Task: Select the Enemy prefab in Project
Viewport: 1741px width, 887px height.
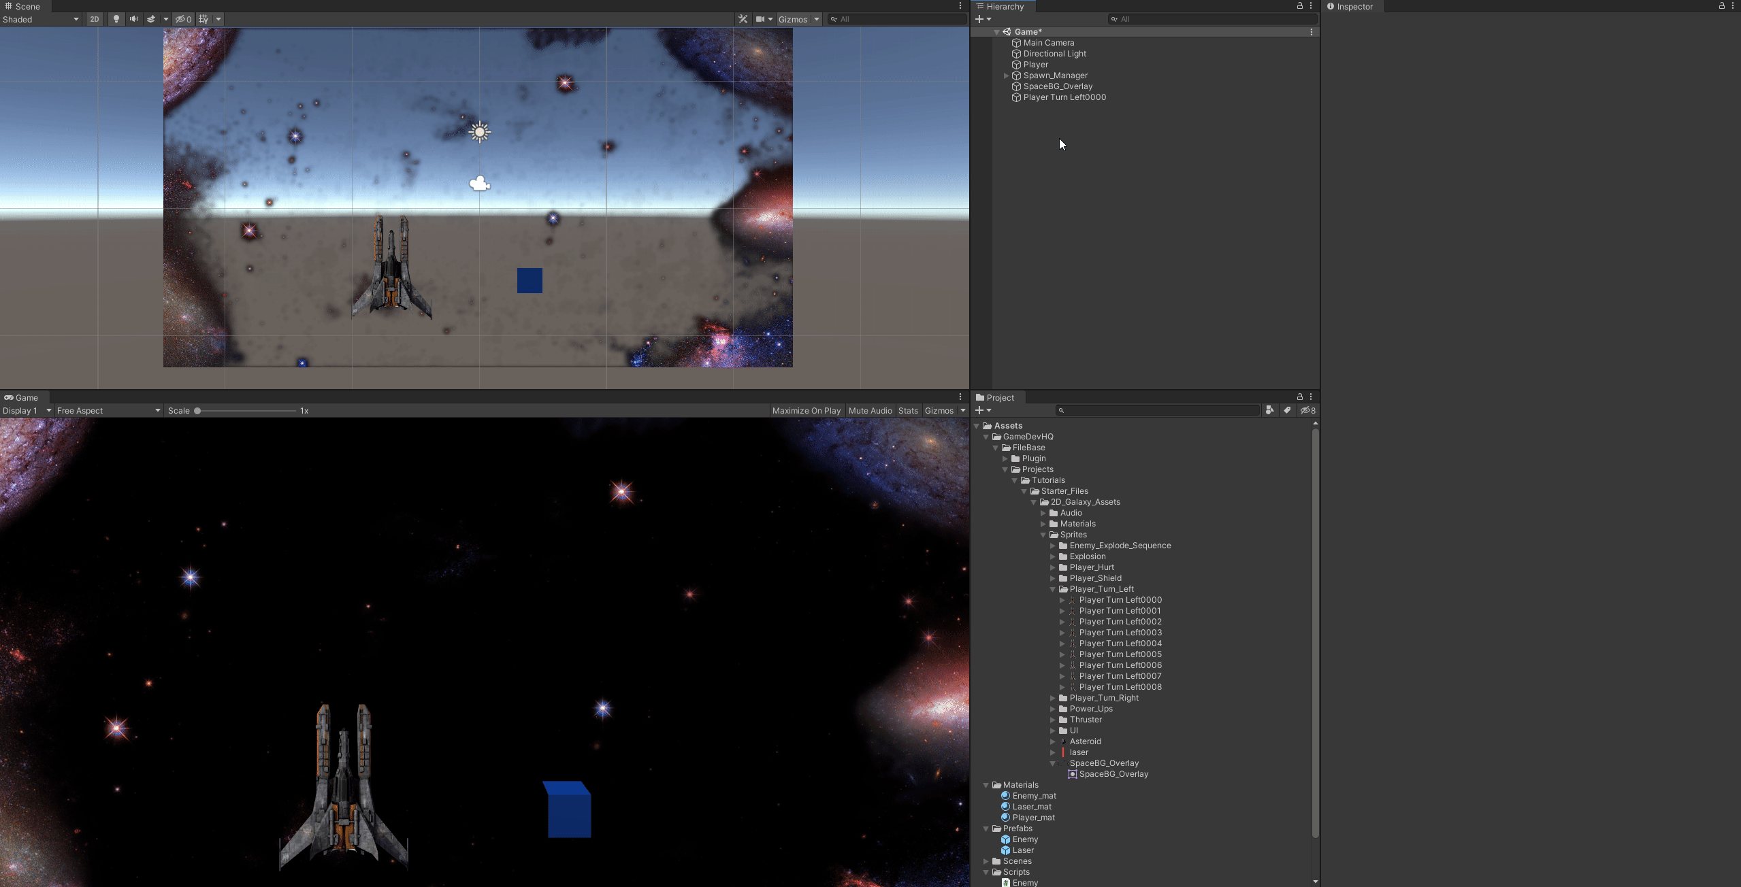Action: coord(1024,839)
